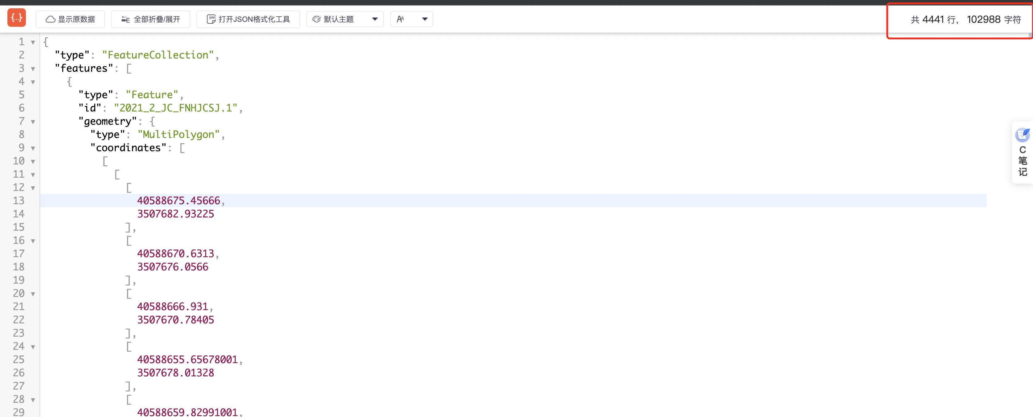Fold the coordinate pair at line 24

click(33, 346)
